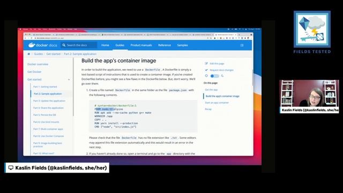Viewport: 343px width, 193px height.
Task: Click the Edit this page link
Action: [x=217, y=63]
